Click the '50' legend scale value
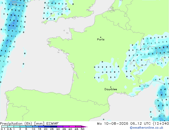Screen dimensions: 169x130 pos(83,129)
